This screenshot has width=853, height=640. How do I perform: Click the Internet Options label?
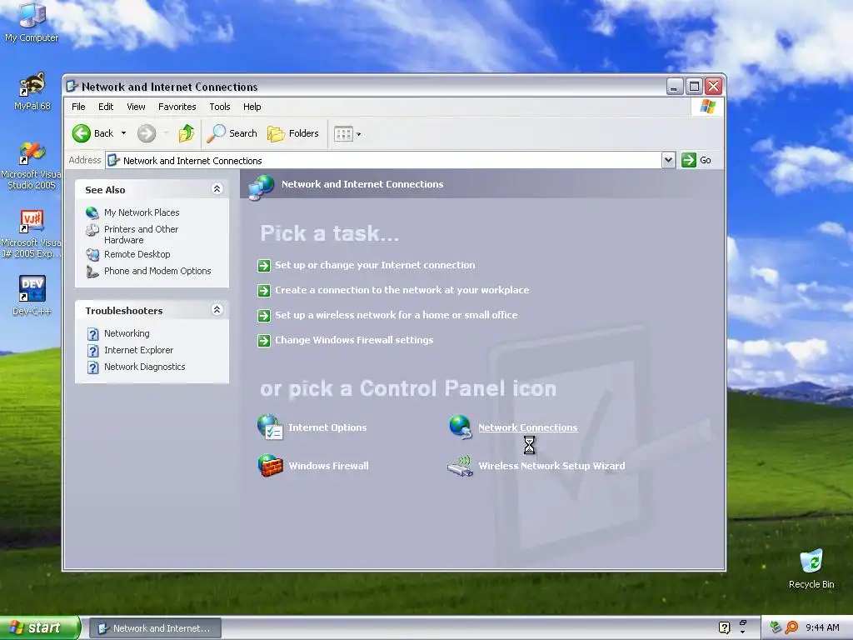pyautogui.click(x=327, y=427)
